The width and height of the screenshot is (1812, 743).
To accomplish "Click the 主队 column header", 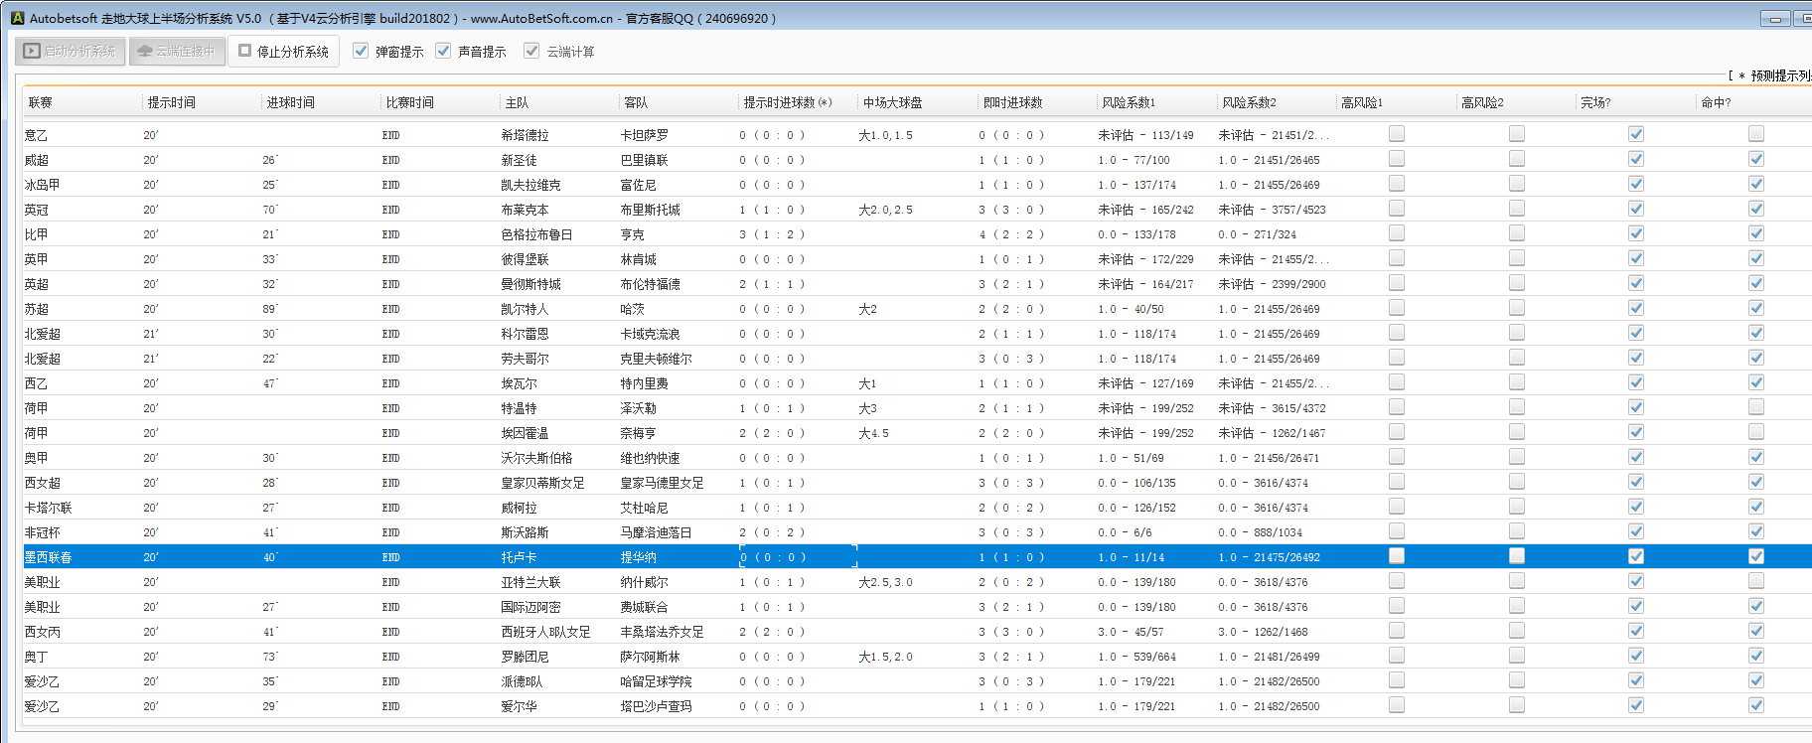I will point(517,102).
